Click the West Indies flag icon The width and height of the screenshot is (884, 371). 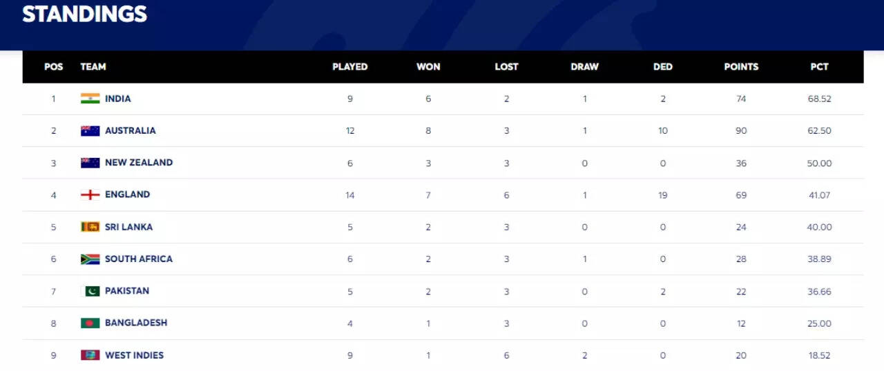pyautogui.click(x=90, y=355)
